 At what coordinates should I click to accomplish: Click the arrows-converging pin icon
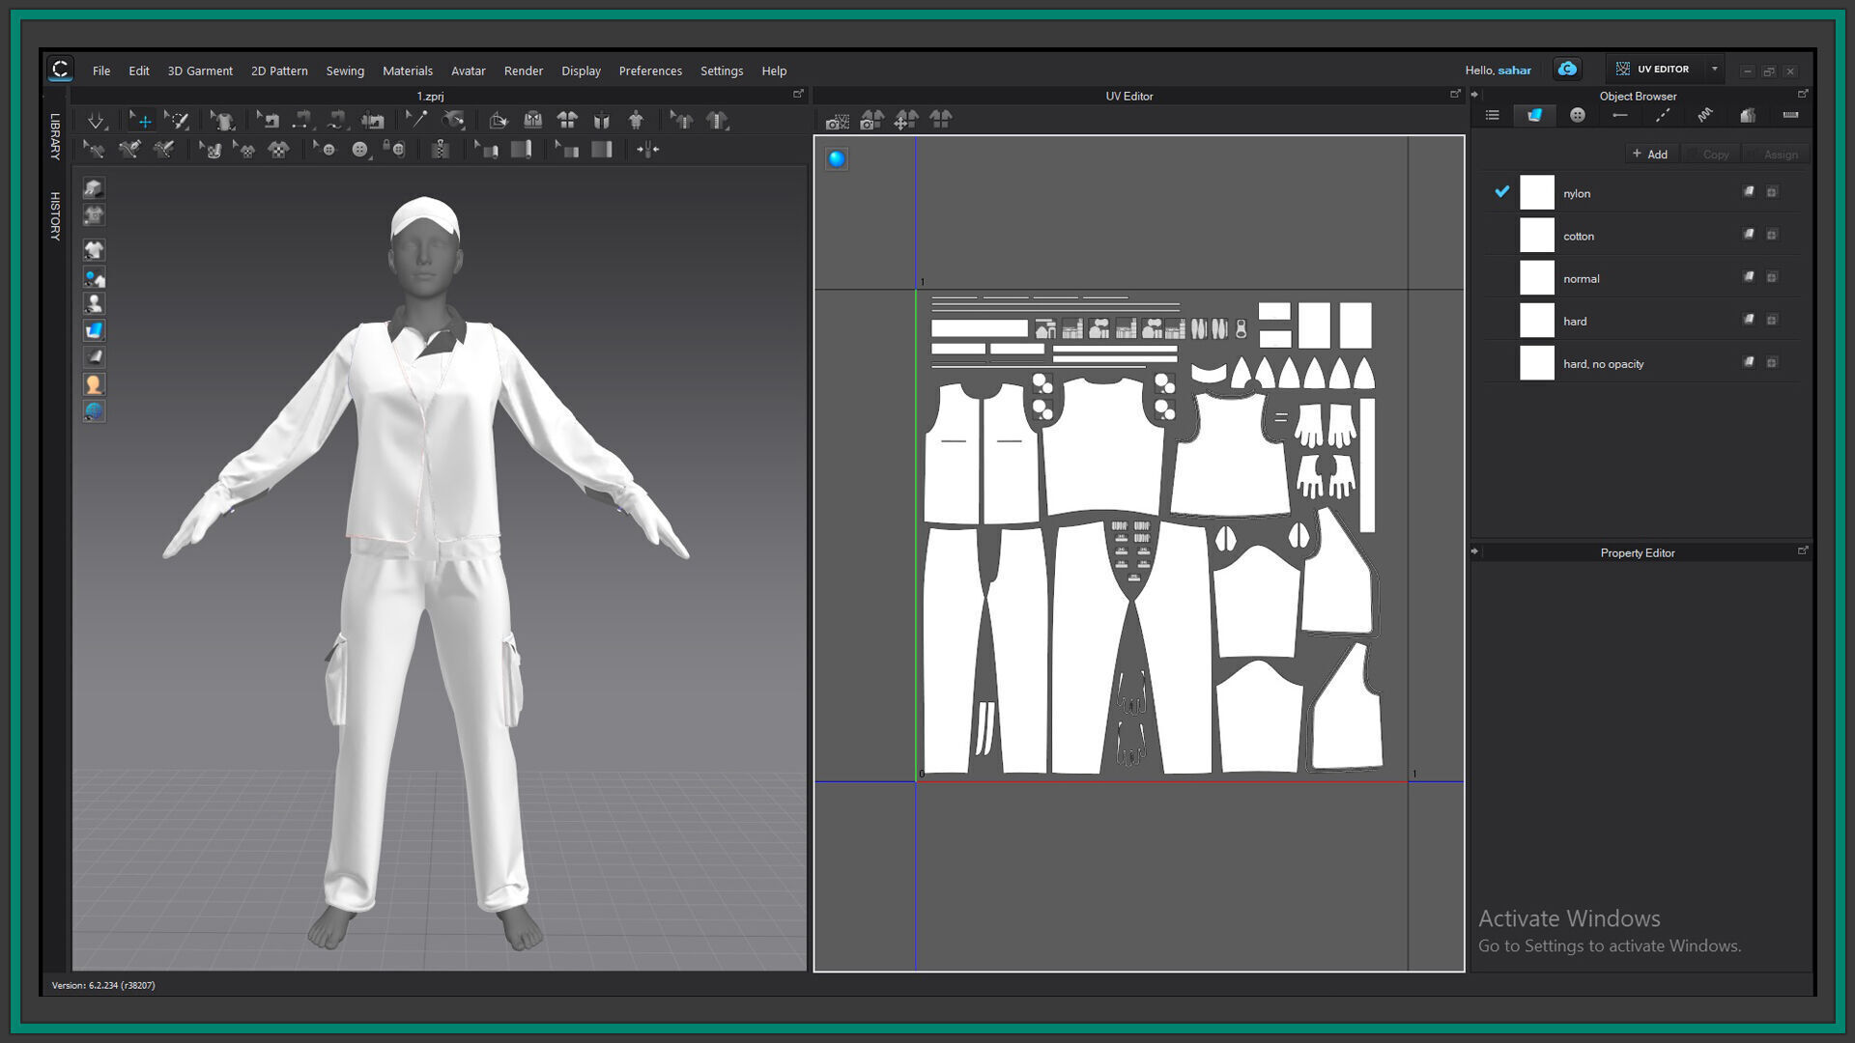647,149
